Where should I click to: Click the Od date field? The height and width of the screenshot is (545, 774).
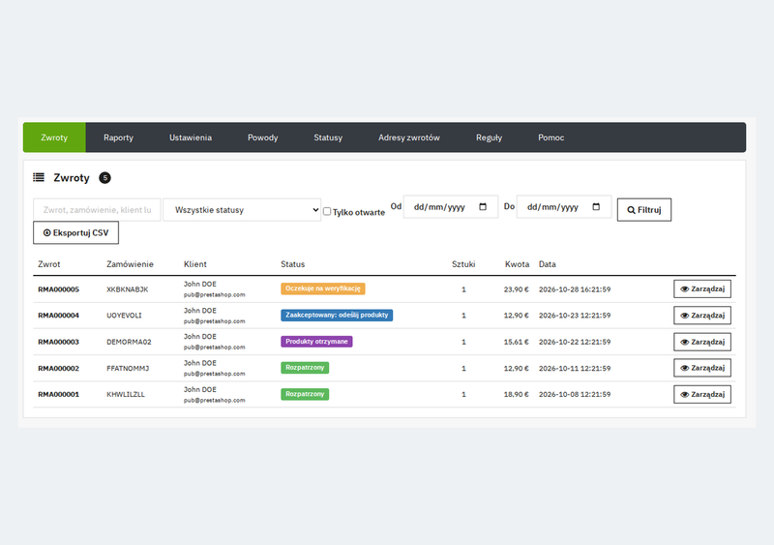[451, 207]
